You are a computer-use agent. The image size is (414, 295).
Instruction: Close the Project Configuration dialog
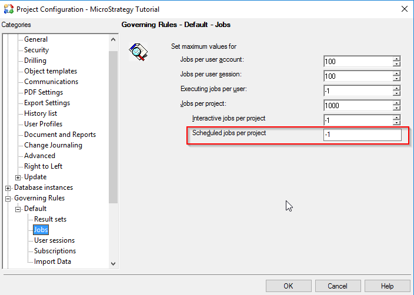pos(404,9)
